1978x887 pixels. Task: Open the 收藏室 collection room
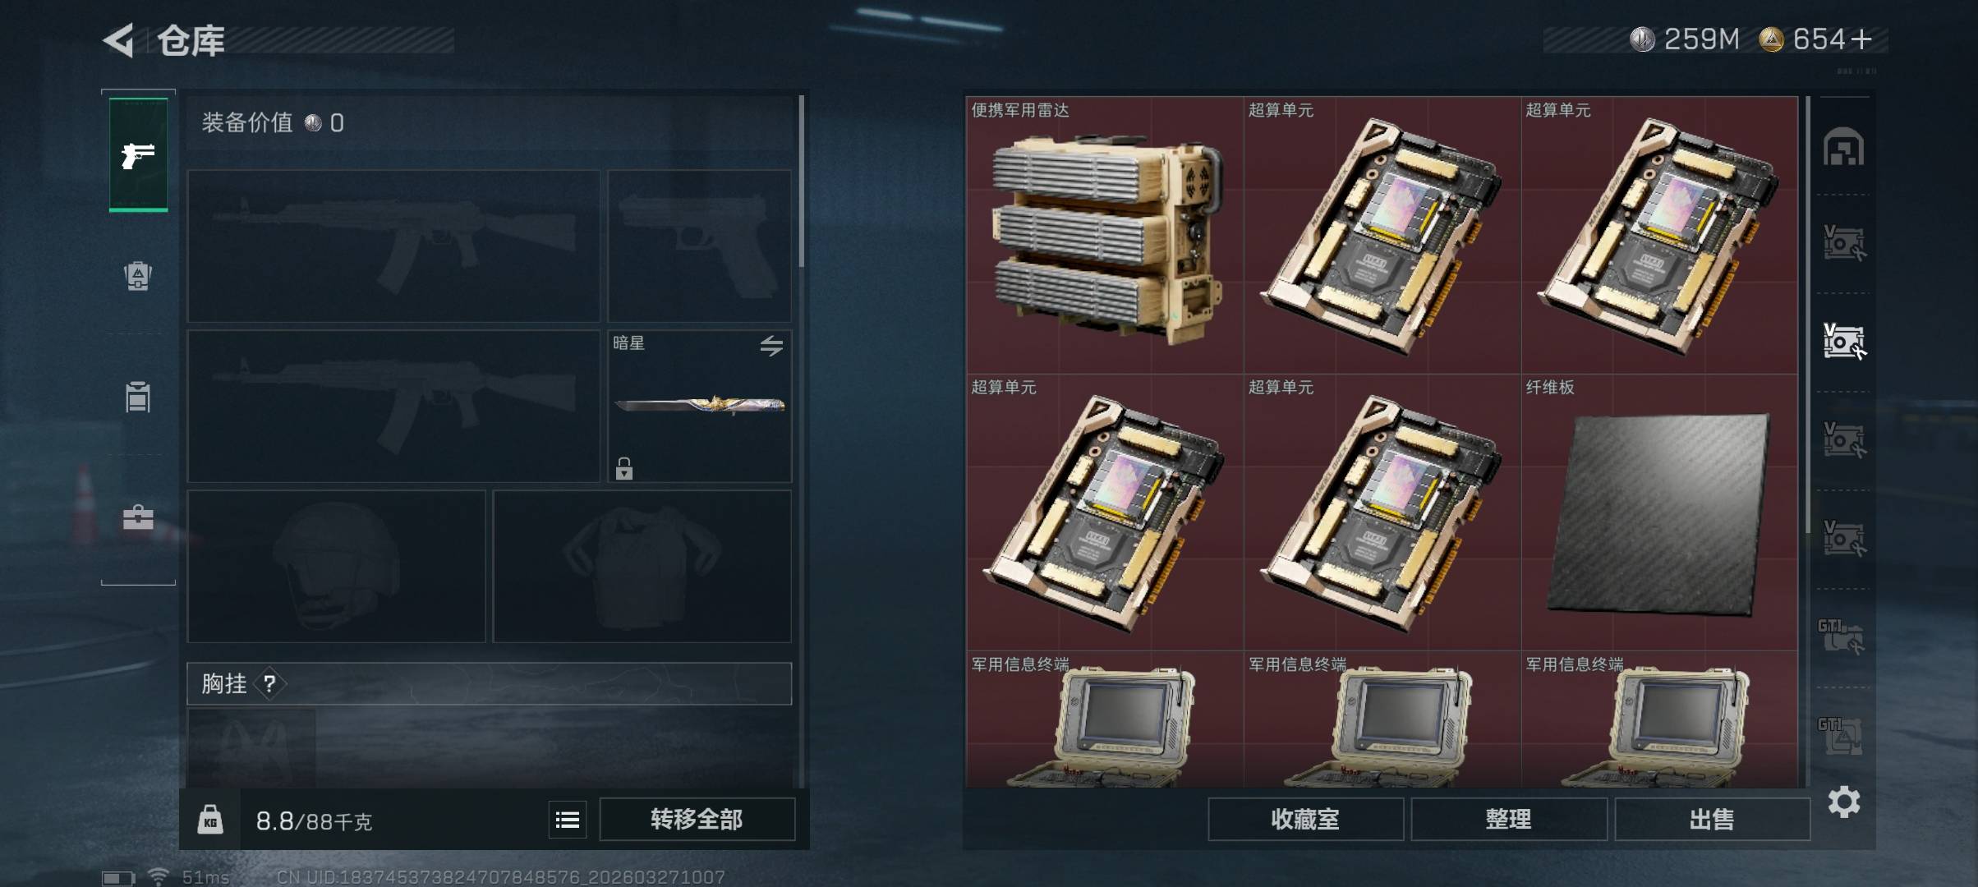coord(1305,820)
